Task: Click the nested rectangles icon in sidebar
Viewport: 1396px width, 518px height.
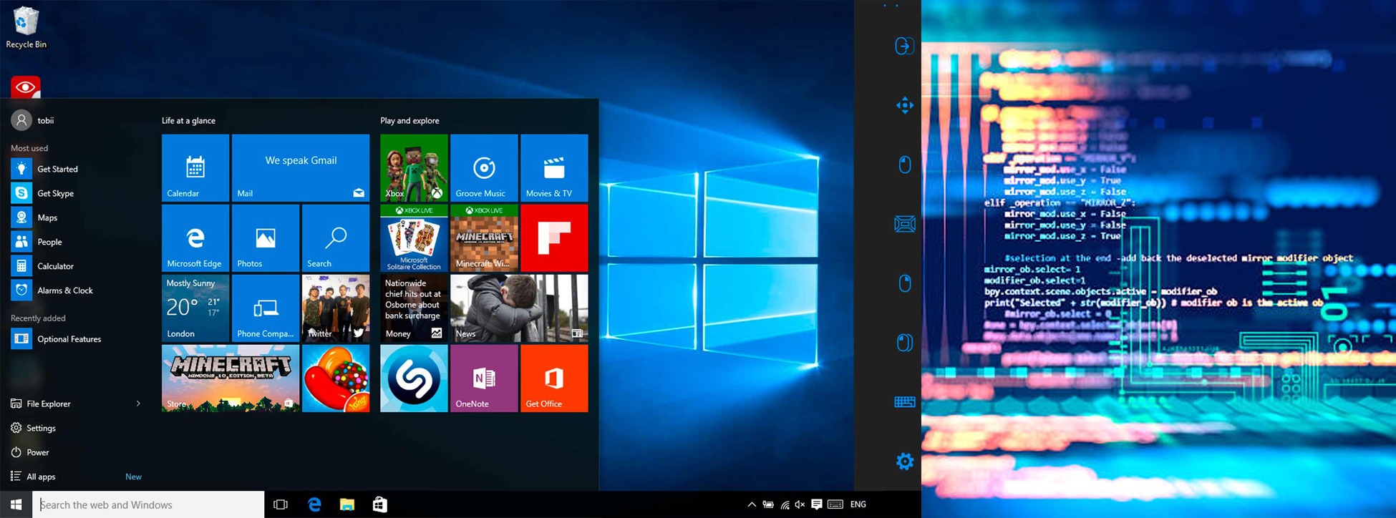Action: [x=905, y=224]
